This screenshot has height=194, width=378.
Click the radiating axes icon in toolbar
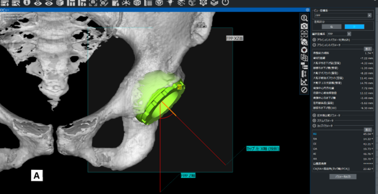[126, 3]
